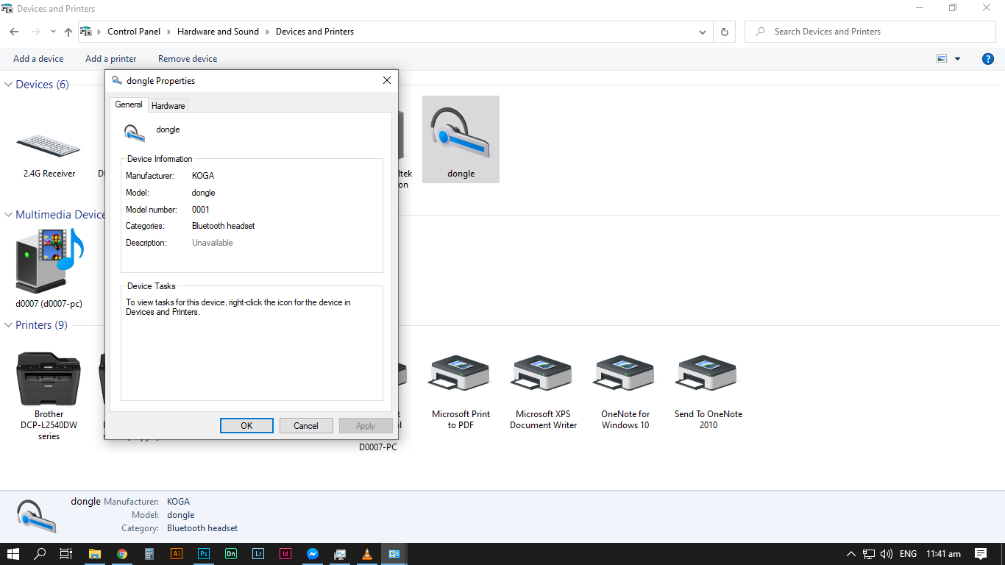
Task: Launch Adobe Lightroom from the taskbar
Action: 258,554
